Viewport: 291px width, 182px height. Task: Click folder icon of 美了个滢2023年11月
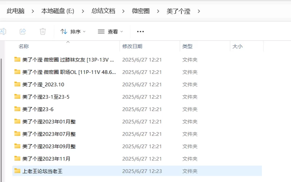click(17, 158)
